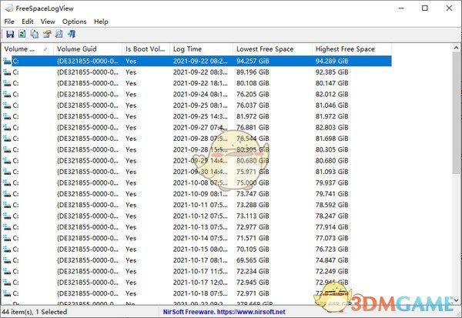
Task: Sort by Lowest Free Space column header
Action: point(273,49)
